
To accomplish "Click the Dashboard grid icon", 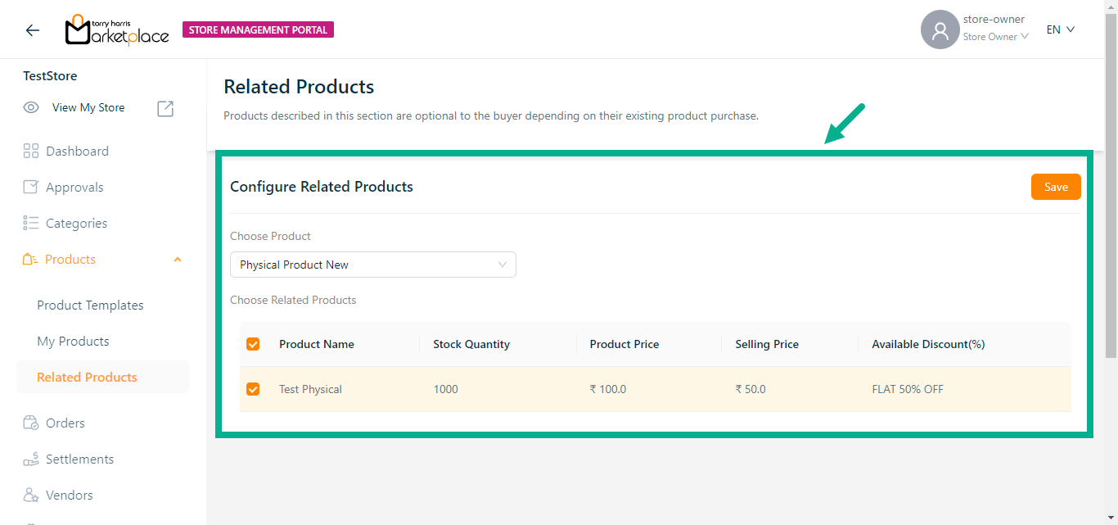I will (x=31, y=151).
